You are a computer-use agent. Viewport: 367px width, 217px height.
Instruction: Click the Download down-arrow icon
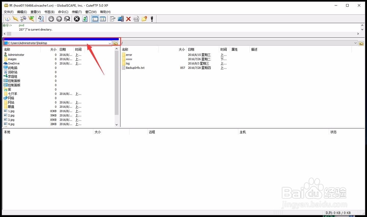(x=51, y=19)
